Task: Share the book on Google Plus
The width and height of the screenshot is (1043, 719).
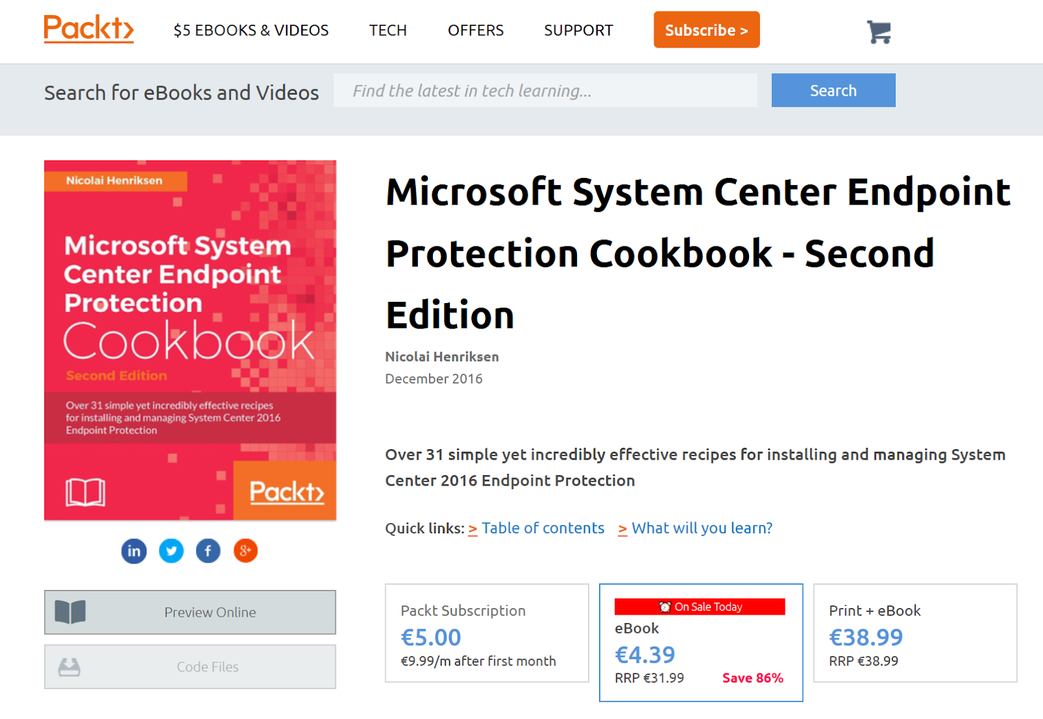Action: point(246,551)
